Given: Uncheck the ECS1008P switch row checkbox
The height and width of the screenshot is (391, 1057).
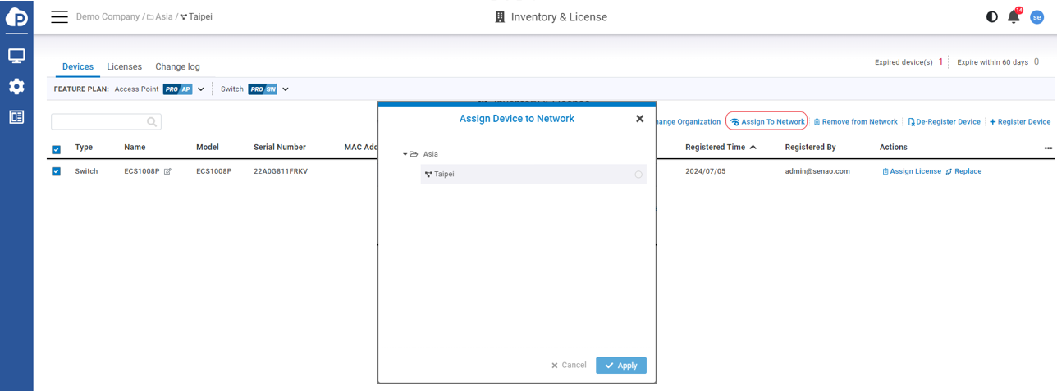Looking at the screenshot, I should [x=57, y=171].
